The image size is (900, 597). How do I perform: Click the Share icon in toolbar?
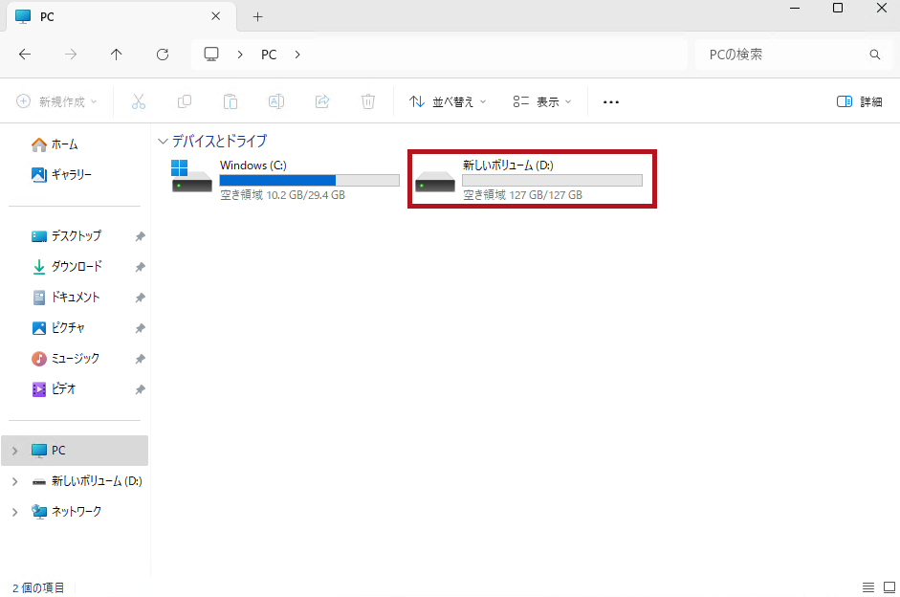[322, 101]
